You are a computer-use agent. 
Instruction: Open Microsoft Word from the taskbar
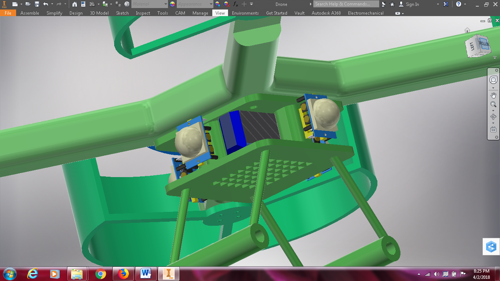click(x=146, y=273)
